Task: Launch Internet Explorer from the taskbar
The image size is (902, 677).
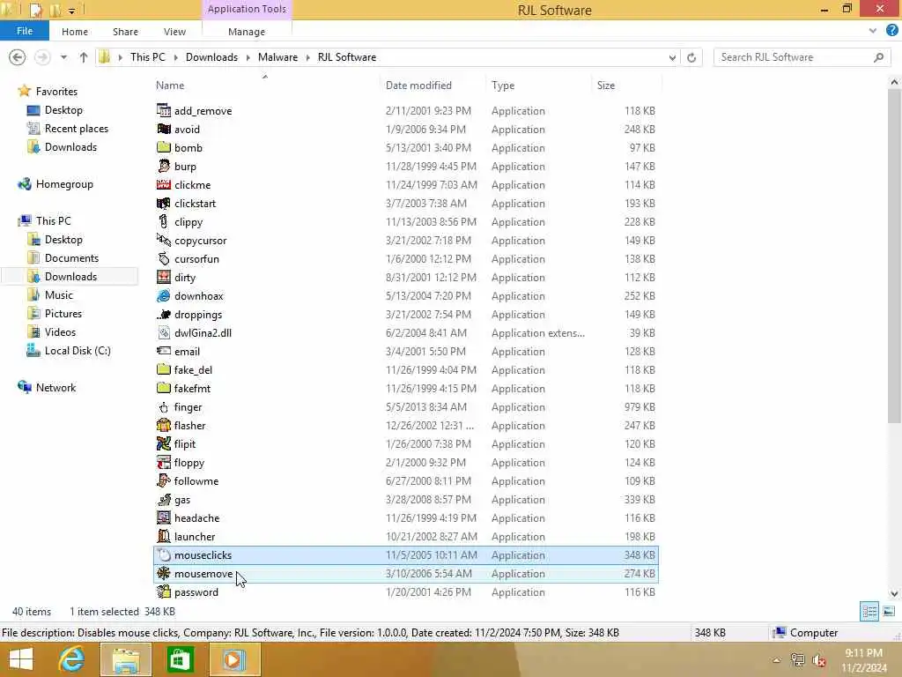Action: tap(72, 659)
